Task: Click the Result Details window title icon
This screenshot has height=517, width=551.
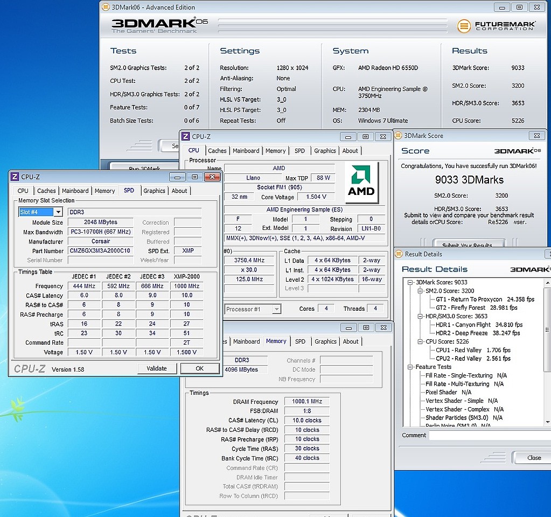Action: coord(399,254)
